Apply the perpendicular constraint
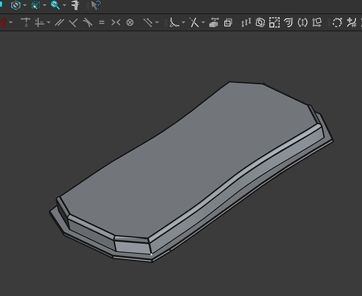Screen dimensions: 362x296 (74, 22)
